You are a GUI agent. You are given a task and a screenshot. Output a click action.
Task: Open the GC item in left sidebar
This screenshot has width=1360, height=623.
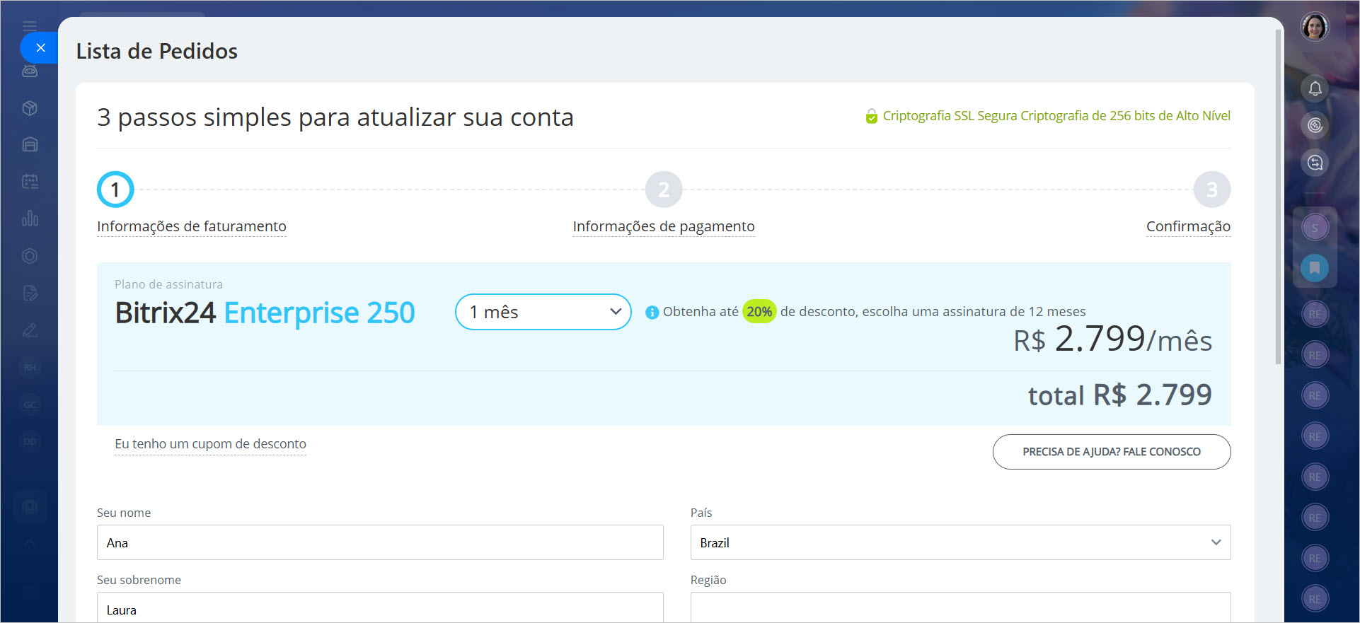30,404
